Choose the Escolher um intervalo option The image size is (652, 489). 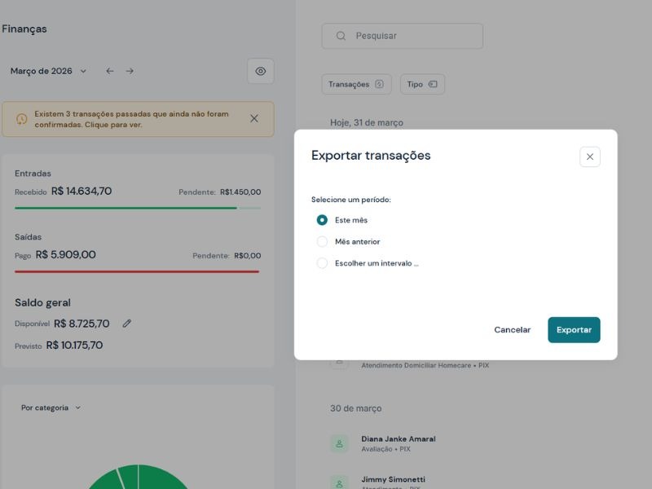[323, 262]
